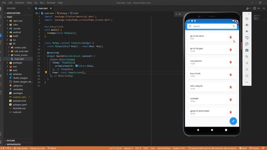Click the Prettier status bar item
This screenshot has width=267, height=150.
pyautogui.click(x=254, y=148)
